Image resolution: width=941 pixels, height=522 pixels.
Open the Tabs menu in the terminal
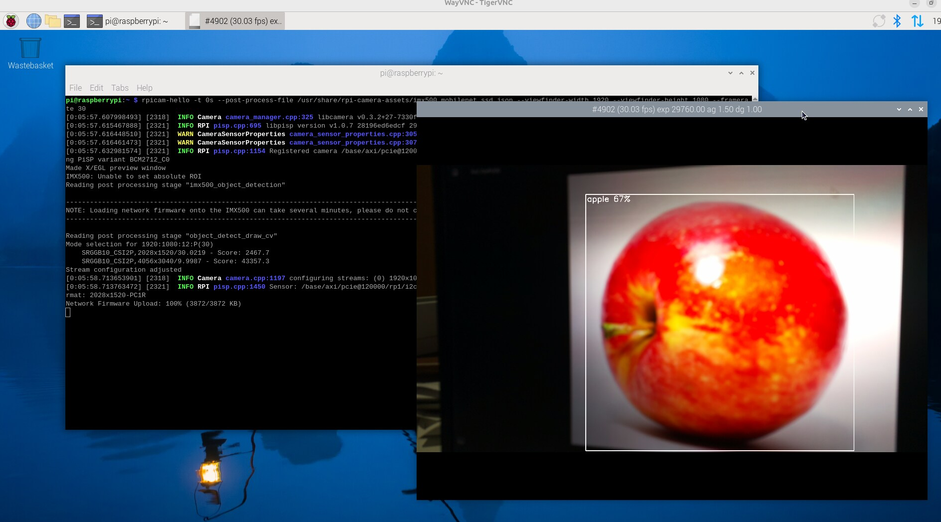click(x=120, y=88)
